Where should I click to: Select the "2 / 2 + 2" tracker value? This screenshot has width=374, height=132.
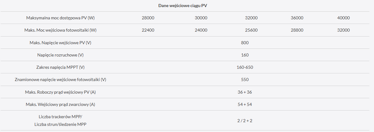pos(245,121)
